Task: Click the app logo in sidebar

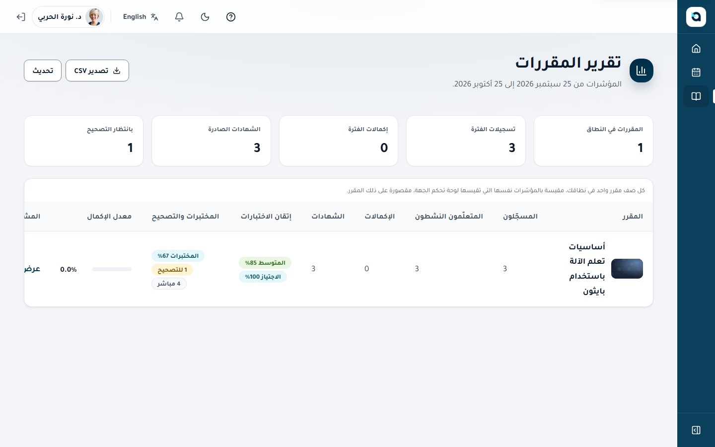Action: tap(696, 16)
